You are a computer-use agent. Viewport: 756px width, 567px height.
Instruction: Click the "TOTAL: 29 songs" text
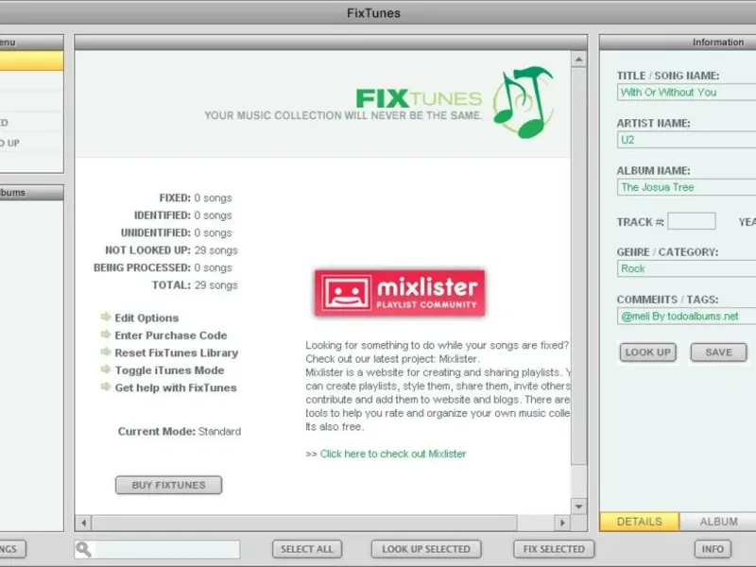coord(195,285)
